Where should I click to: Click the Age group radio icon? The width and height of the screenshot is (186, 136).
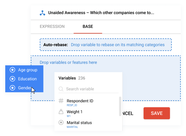(x=12, y=70)
